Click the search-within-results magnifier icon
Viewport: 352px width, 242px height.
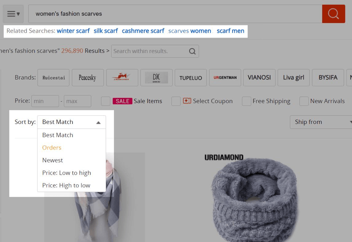coord(192,51)
